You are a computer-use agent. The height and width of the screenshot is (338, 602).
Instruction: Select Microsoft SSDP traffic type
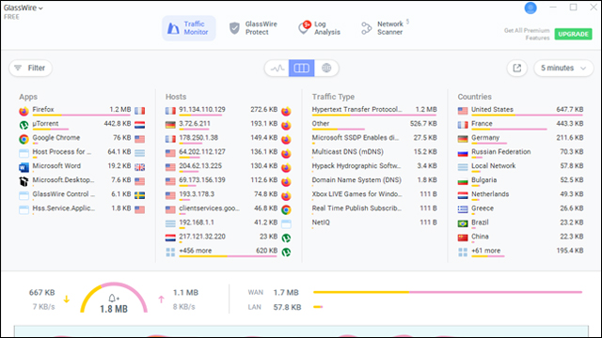coord(374,139)
